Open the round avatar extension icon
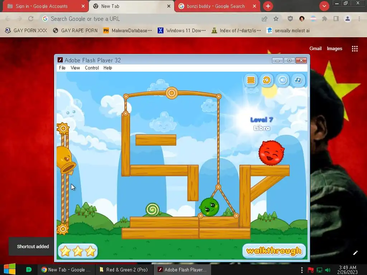Viewport: 367px width, 275px height. (302, 19)
